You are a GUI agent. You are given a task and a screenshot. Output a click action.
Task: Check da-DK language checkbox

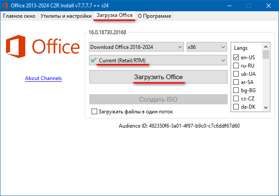pyautogui.click(x=236, y=106)
